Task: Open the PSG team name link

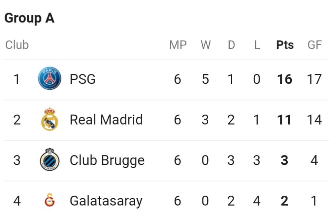Action: [83, 79]
